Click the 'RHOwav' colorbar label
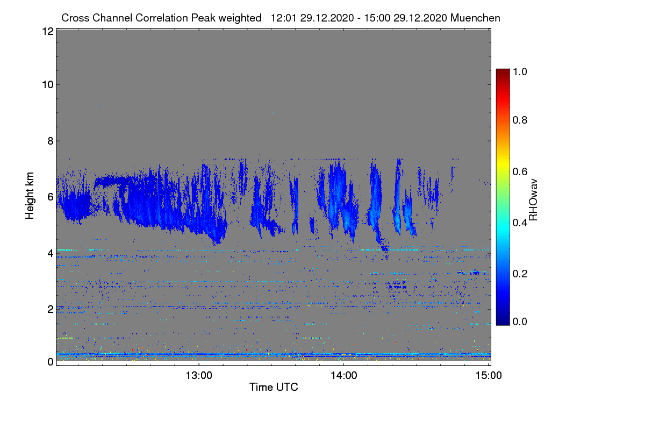Image resolution: width=645 pixels, height=430 pixels. 533,200
